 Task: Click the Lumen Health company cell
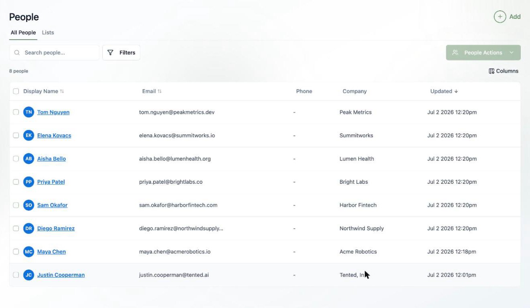357,159
